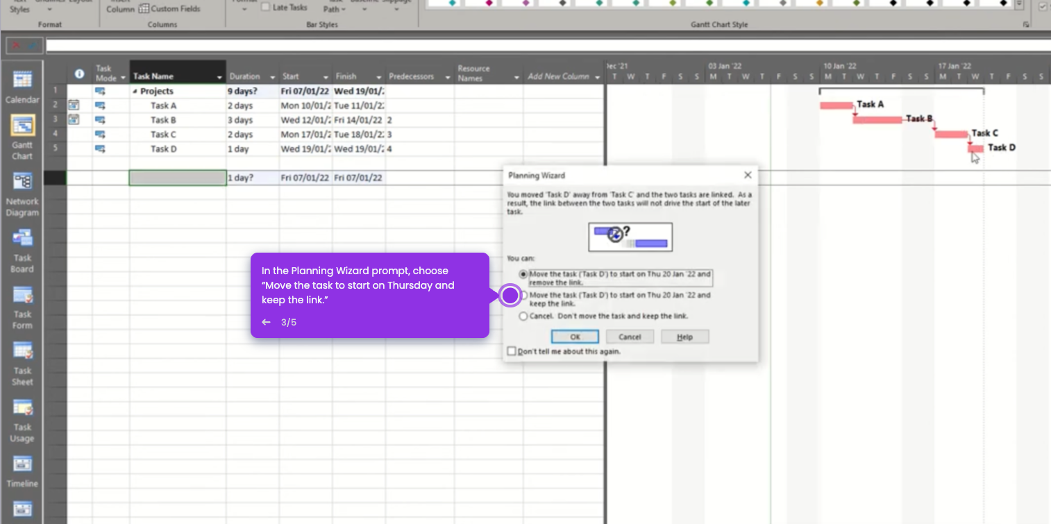Open the Gantt Chart Style dialog launcher
The height and width of the screenshot is (524, 1051).
[1026, 25]
